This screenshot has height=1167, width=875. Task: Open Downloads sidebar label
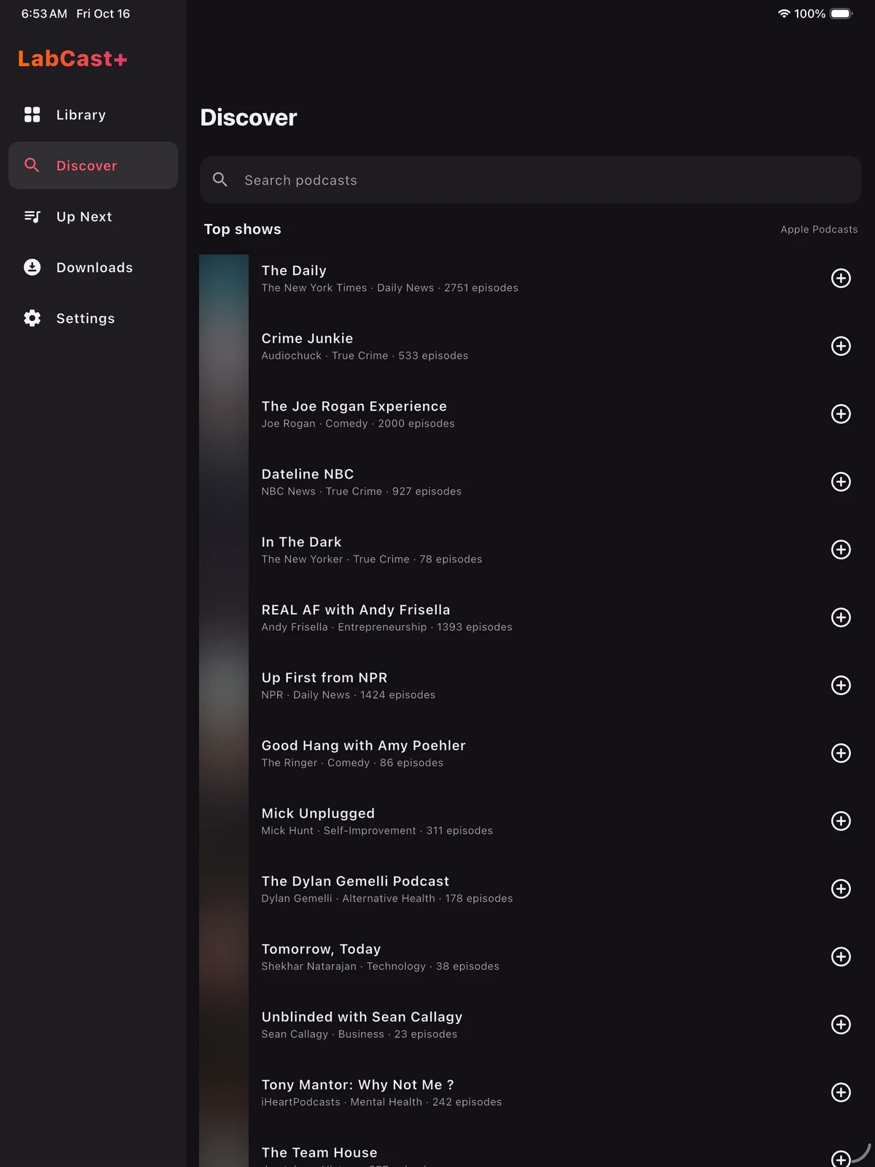95,268
